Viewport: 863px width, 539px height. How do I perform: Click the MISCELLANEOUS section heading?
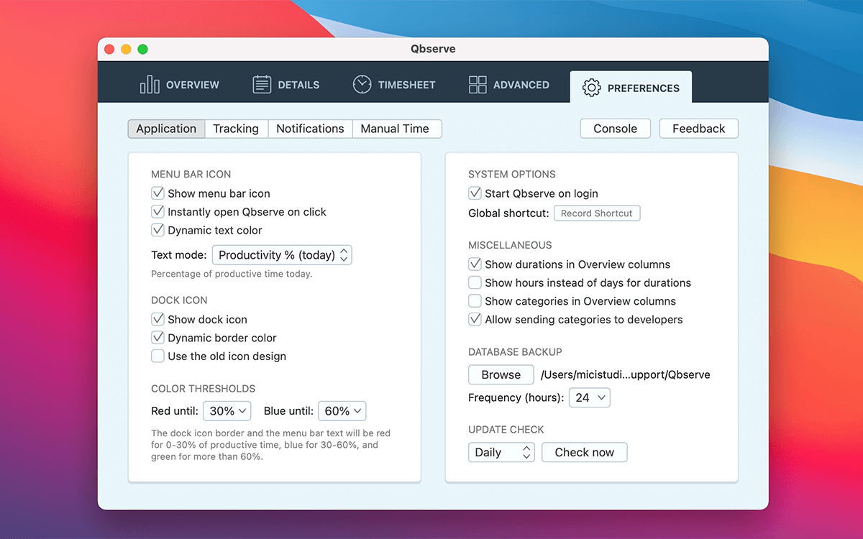(x=510, y=245)
